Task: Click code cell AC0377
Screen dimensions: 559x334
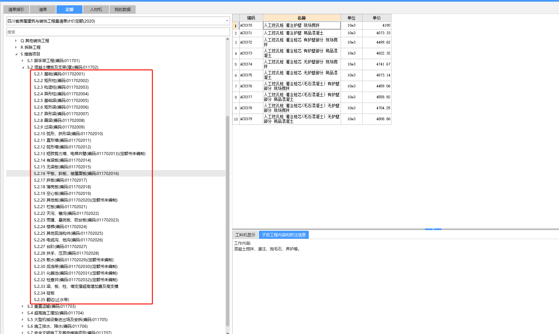Action: (x=251, y=97)
